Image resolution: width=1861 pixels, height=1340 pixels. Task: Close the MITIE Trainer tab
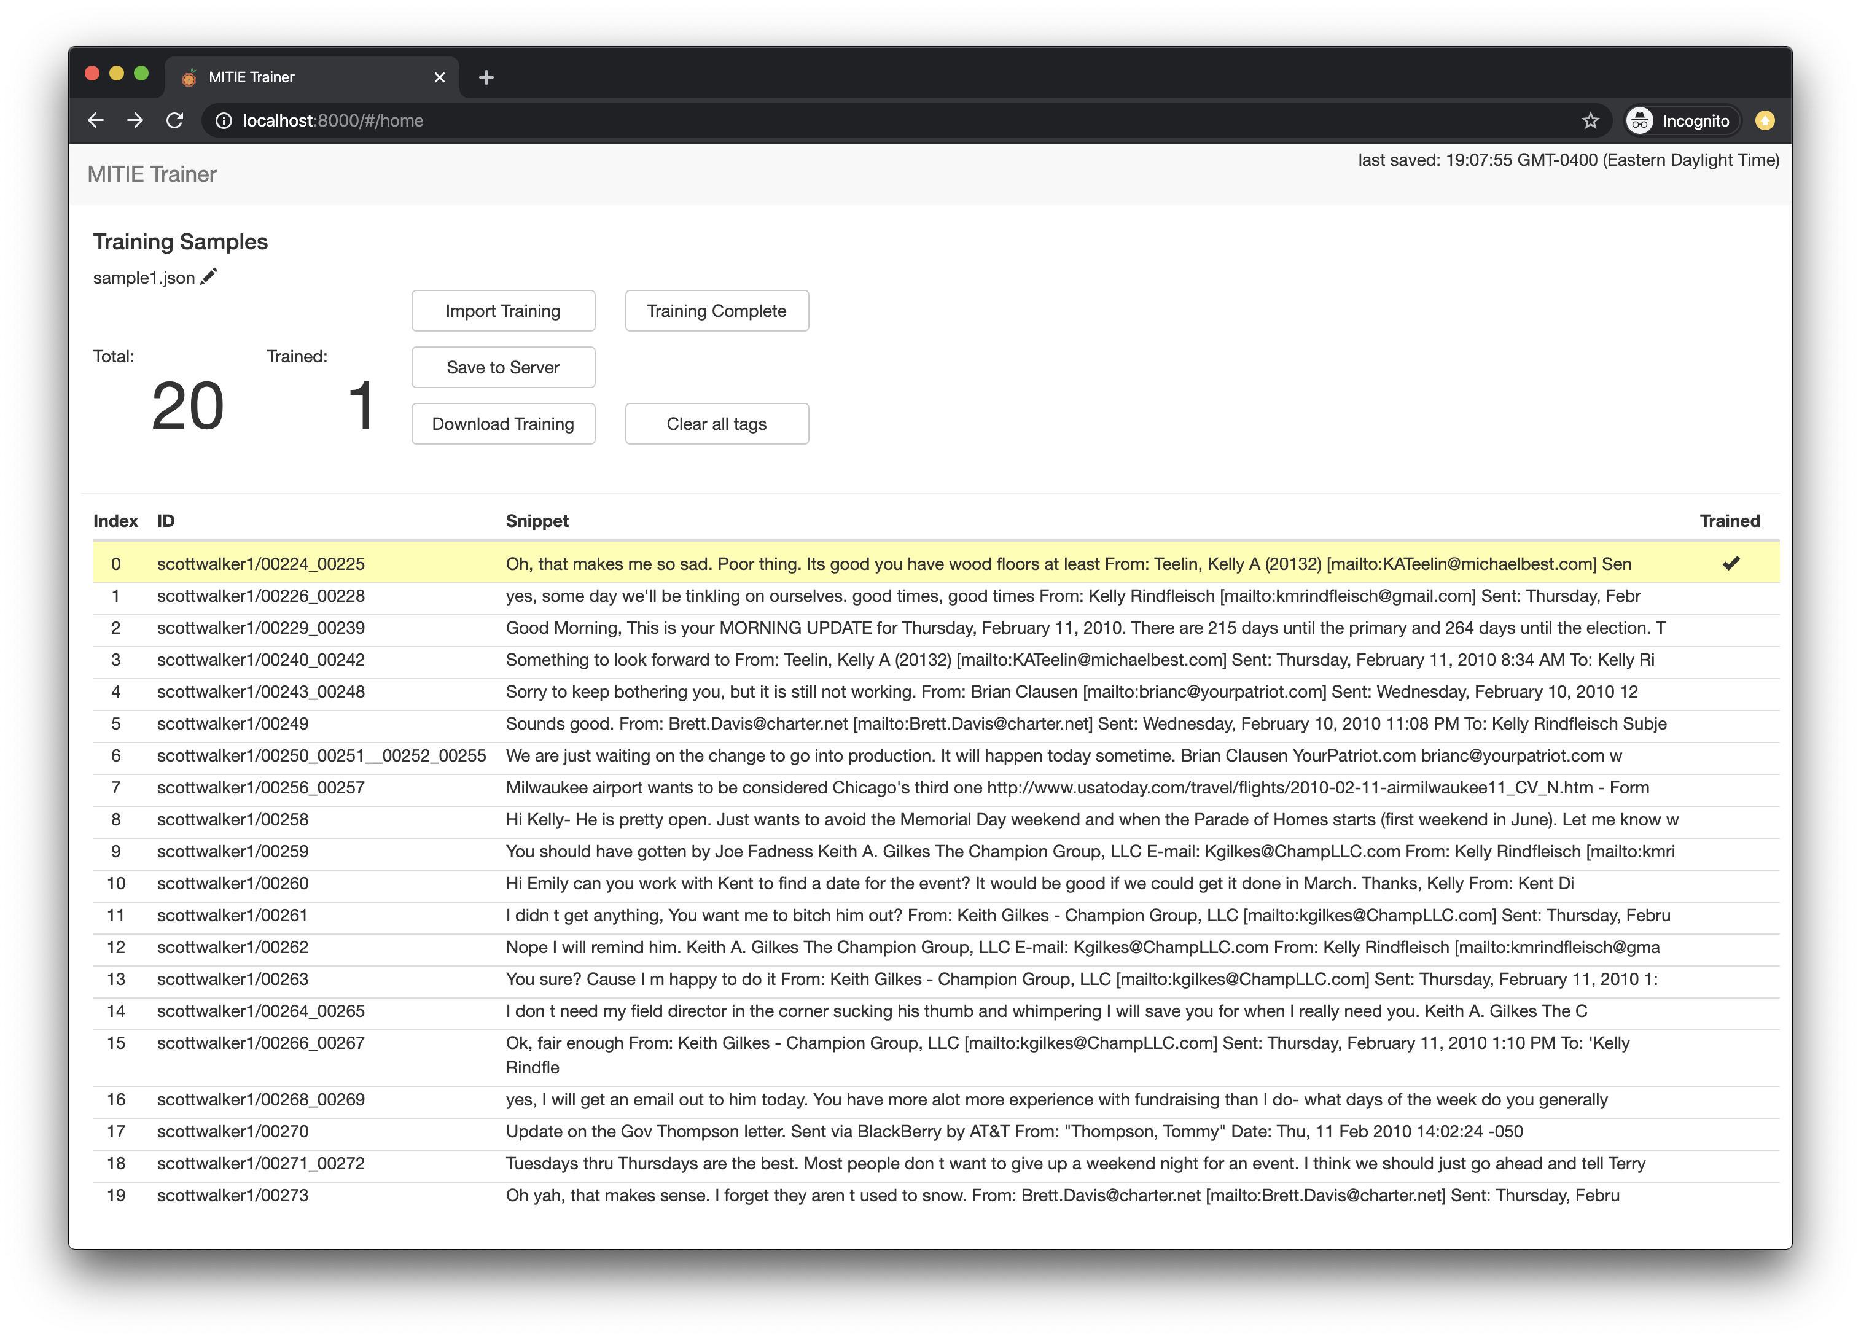point(440,77)
